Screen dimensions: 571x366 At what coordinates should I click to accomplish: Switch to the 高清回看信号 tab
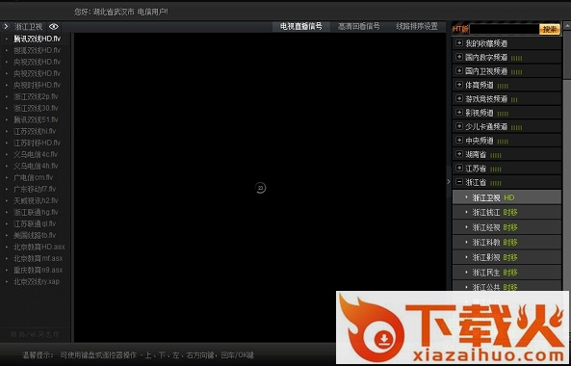(359, 27)
